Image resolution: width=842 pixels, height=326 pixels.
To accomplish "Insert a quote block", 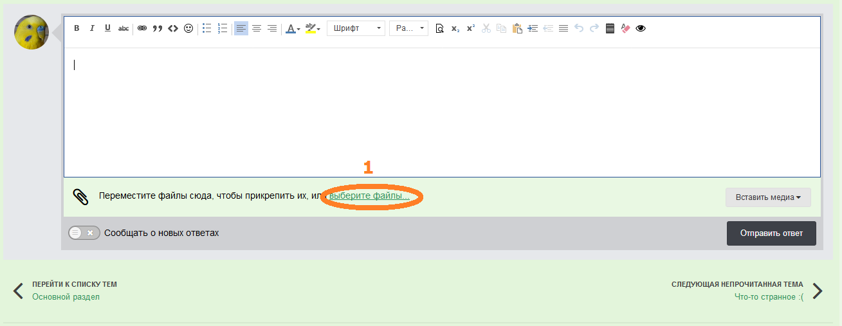I will pos(158,28).
